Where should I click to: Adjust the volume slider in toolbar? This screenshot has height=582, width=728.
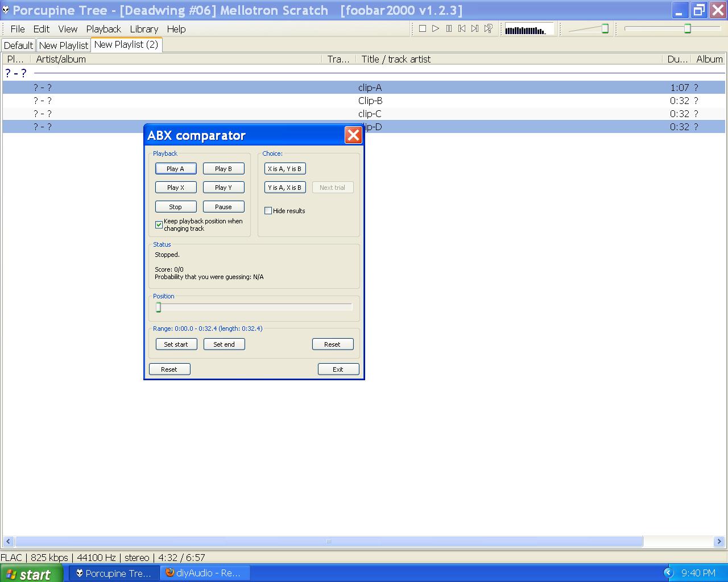605,28
